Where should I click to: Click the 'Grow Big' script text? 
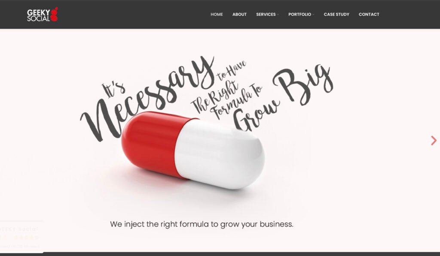284,96
